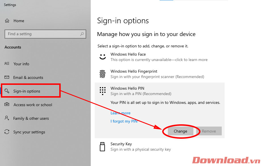The height and width of the screenshot is (166, 264).
Task: Click the Sync your settings icon
Action: (7, 132)
